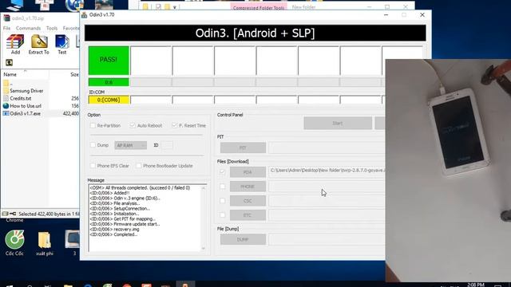
Task: Click the properties checkmark icon in Explorer toolbar
Action: click(158, 7)
